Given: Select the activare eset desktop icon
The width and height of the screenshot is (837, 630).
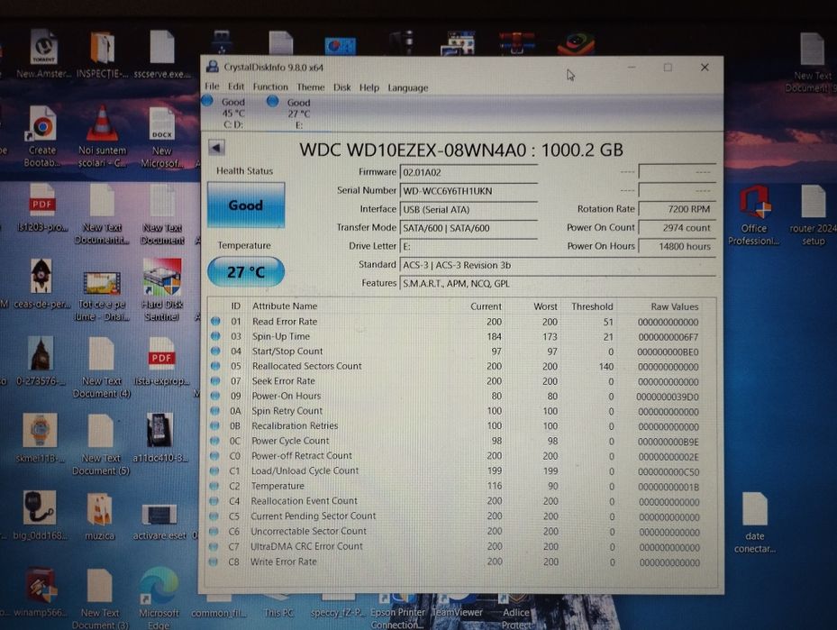Looking at the screenshot, I should click(x=159, y=521).
